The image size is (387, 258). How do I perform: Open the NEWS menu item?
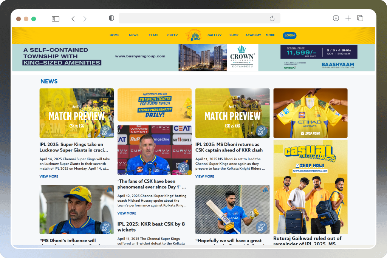134,35
